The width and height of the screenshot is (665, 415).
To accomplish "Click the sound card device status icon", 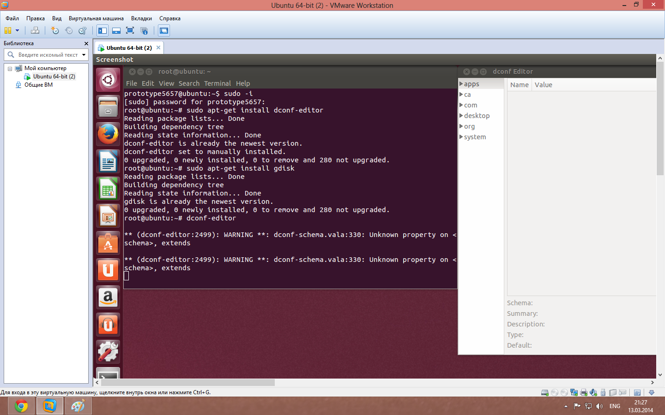I will (x=593, y=393).
